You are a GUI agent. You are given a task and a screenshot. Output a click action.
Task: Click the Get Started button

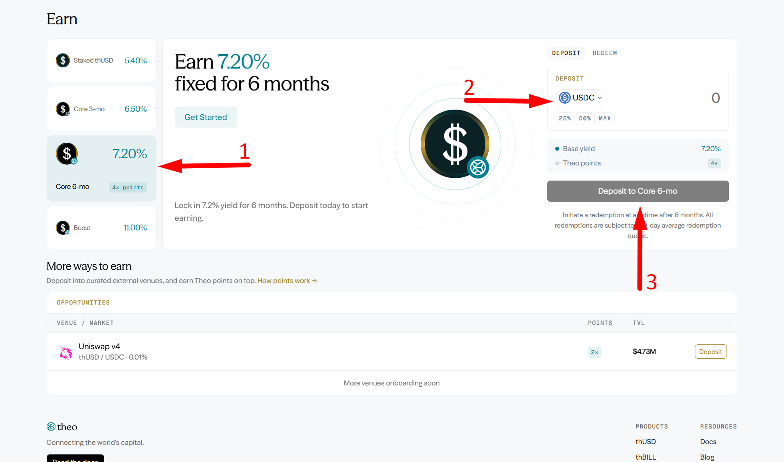(x=206, y=117)
